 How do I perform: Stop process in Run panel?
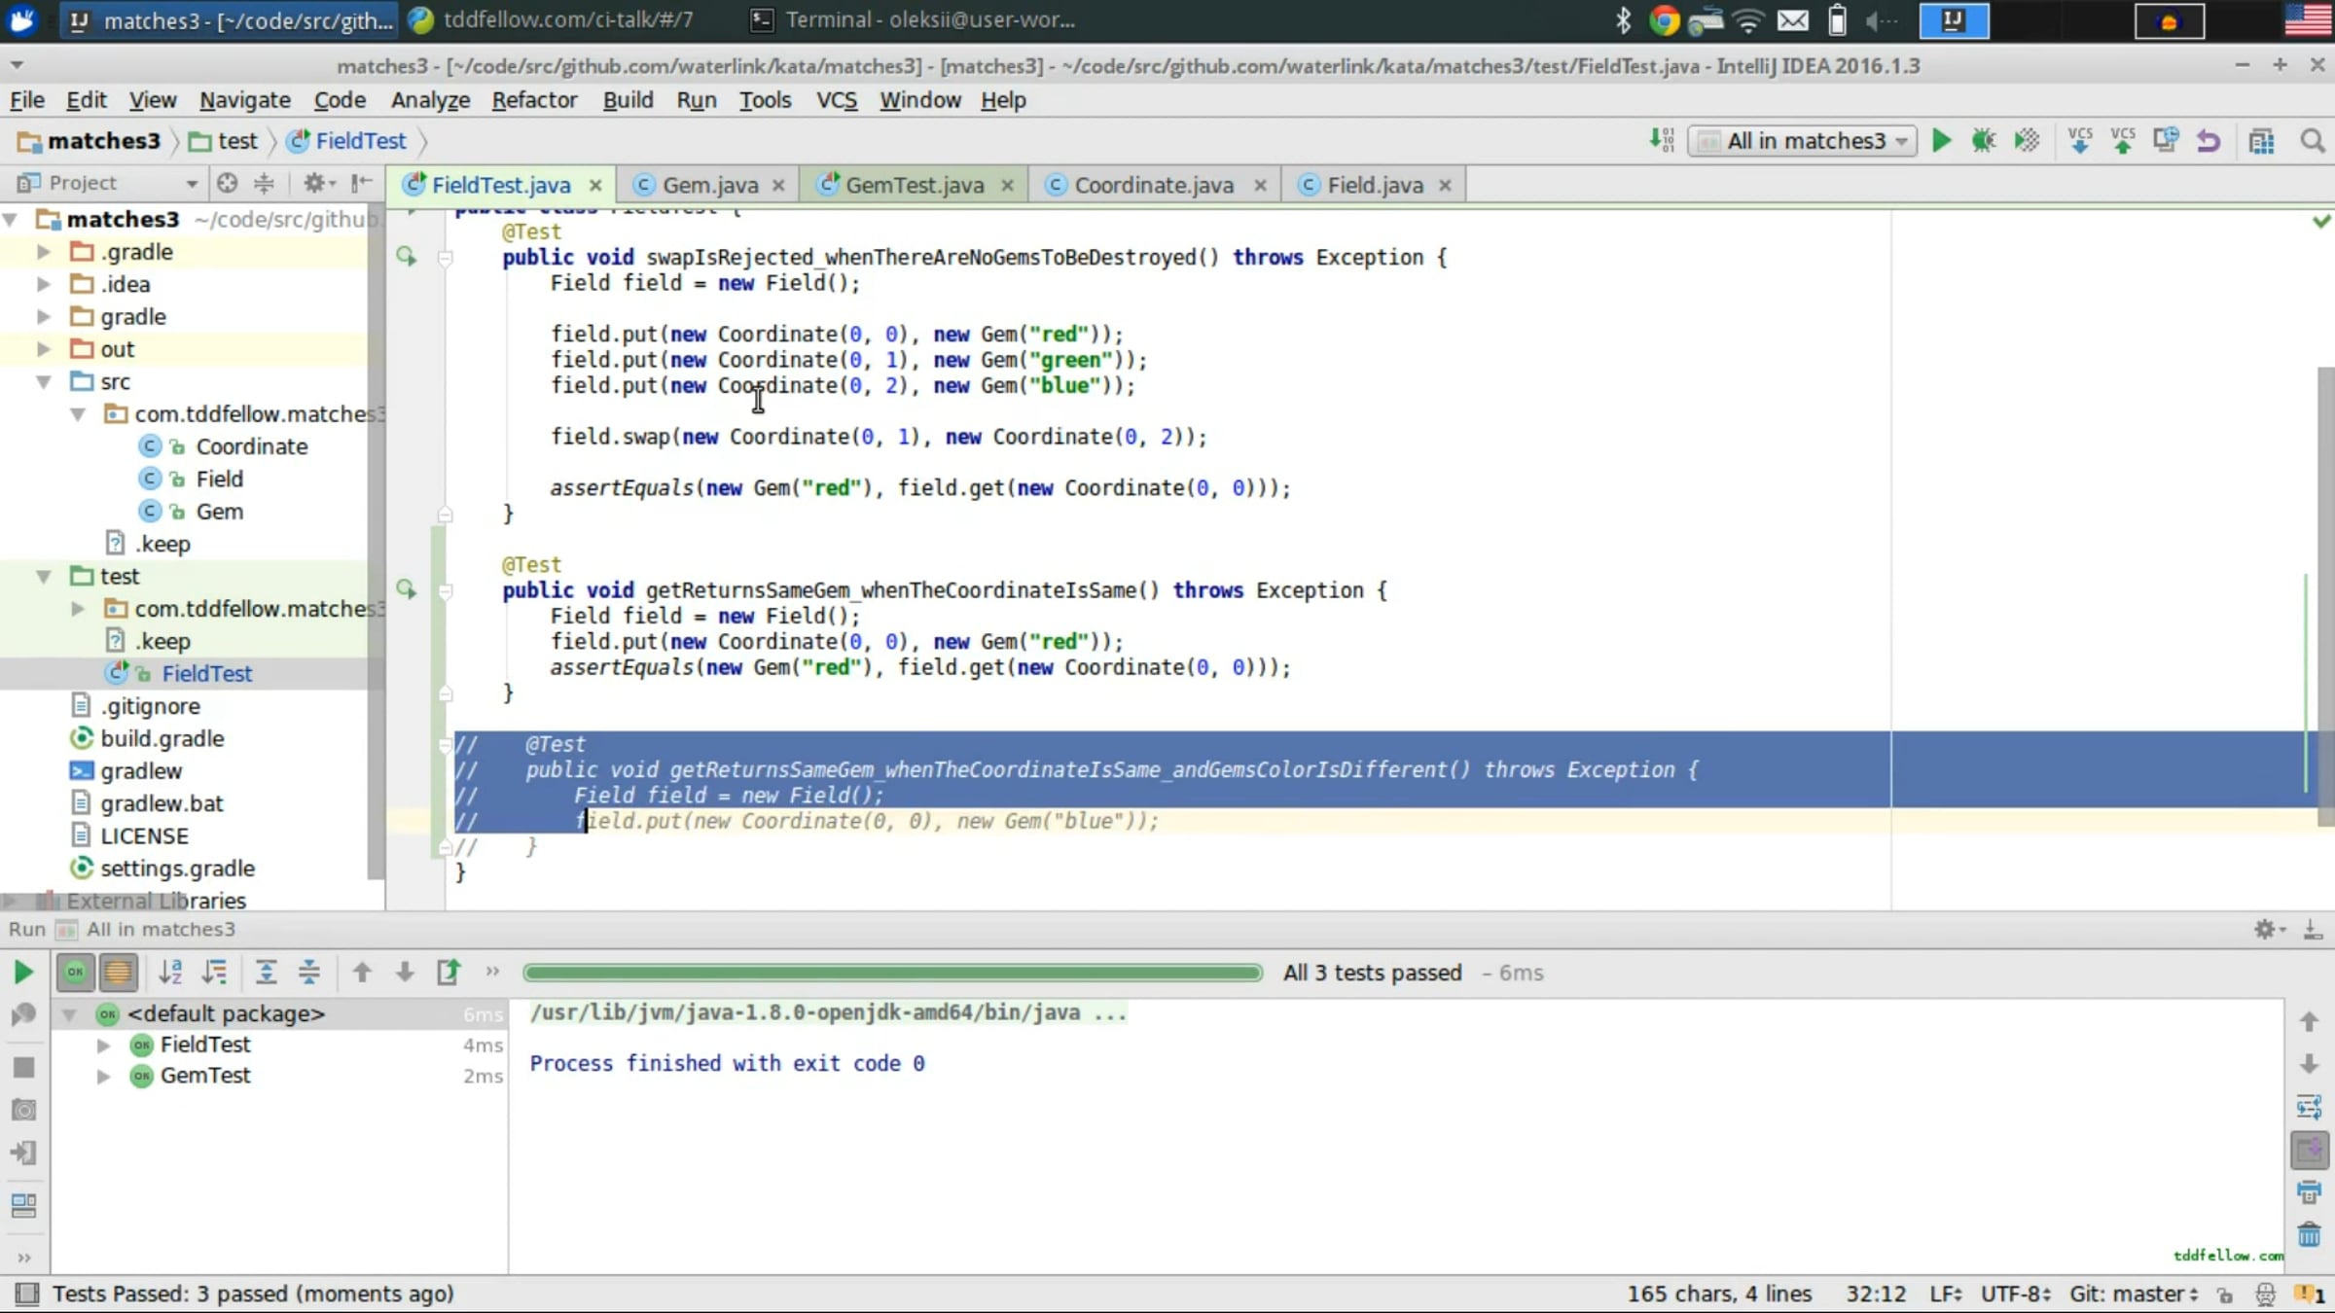[x=23, y=1067]
